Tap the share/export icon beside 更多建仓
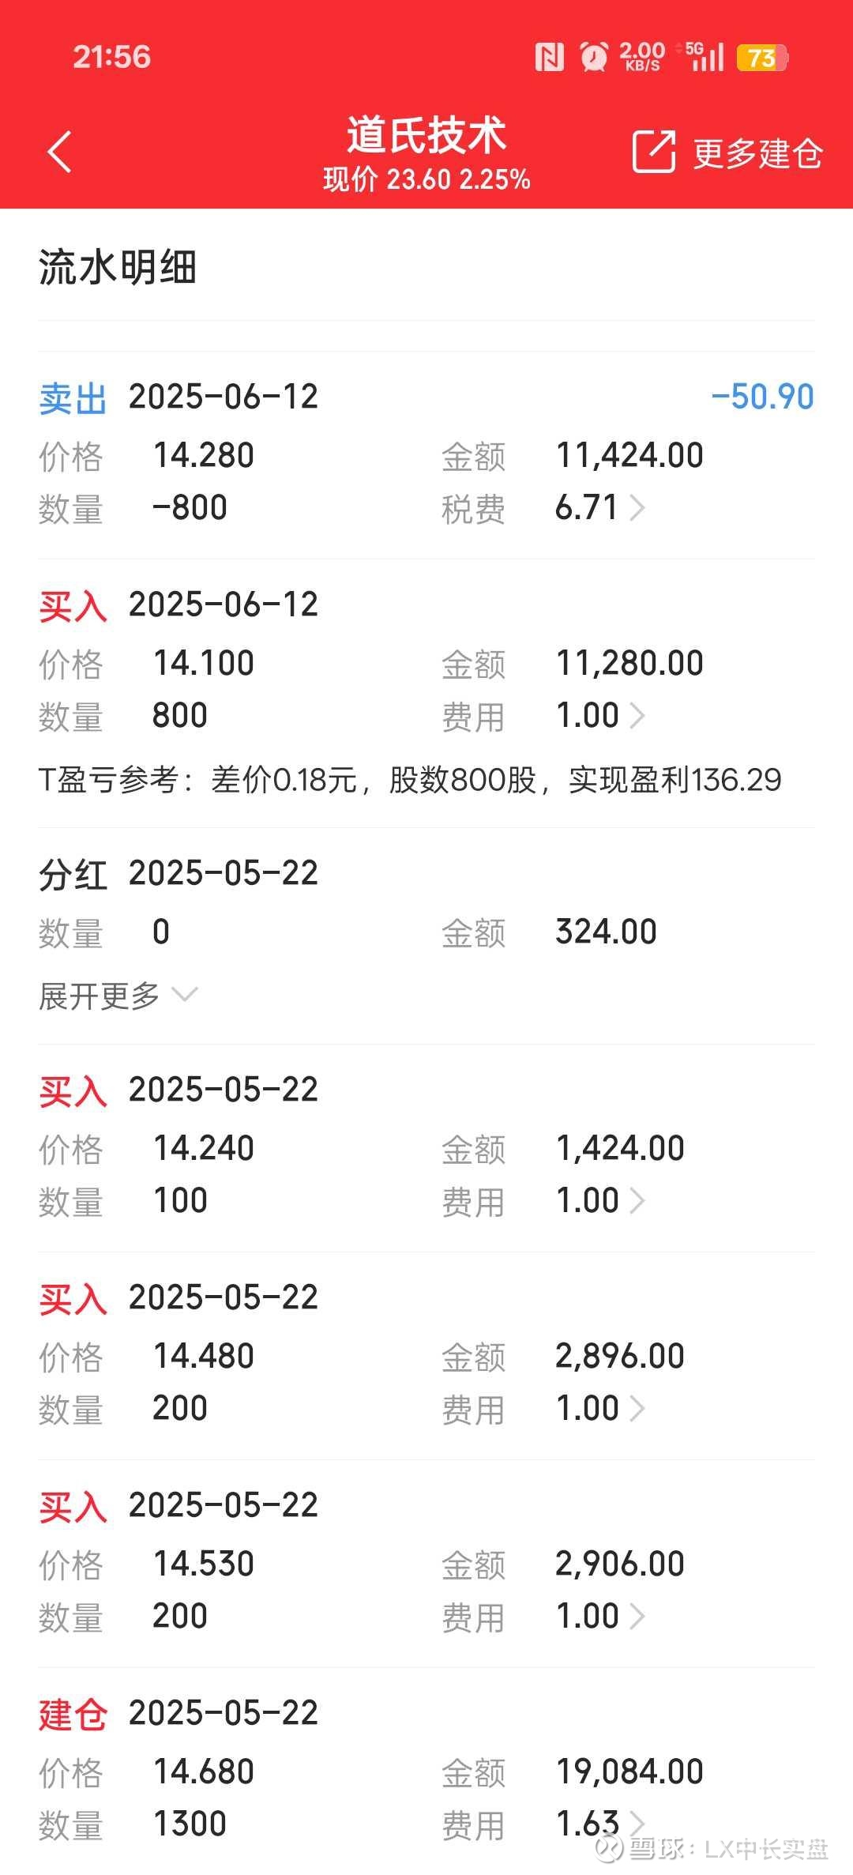Image resolution: width=853 pixels, height=1875 pixels. click(654, 152)
